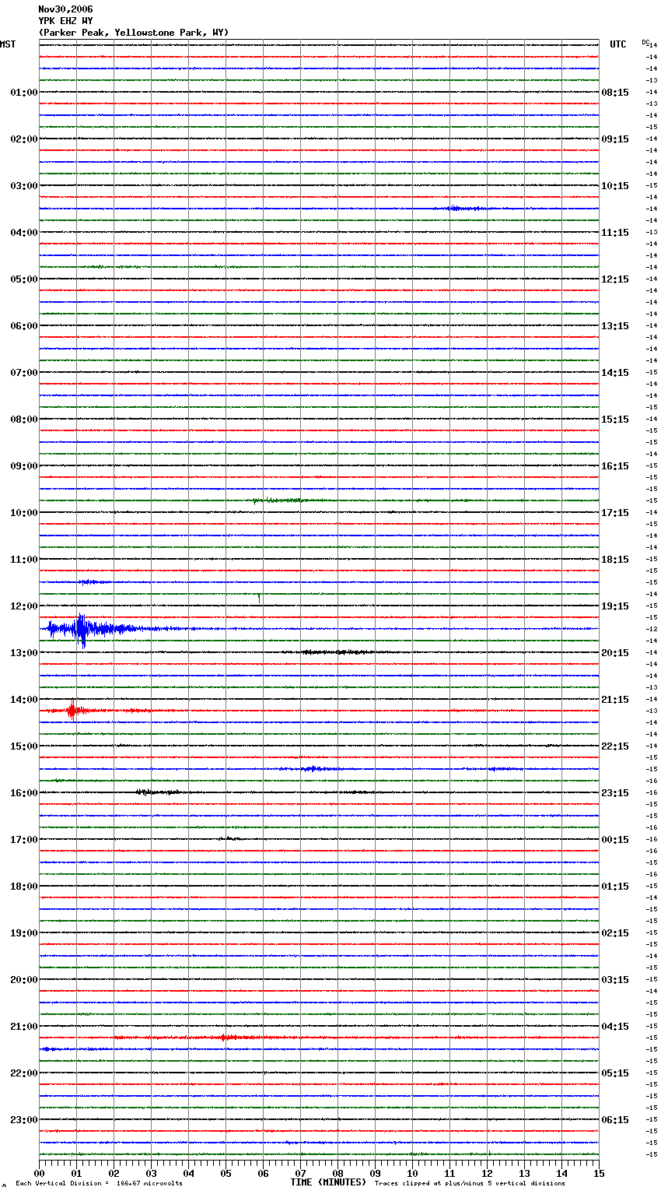Click the 11:15 UTC time label
Viewport: 661px width, 1194px height.
615,233
